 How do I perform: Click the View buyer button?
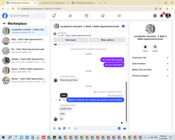click(71, 40)
